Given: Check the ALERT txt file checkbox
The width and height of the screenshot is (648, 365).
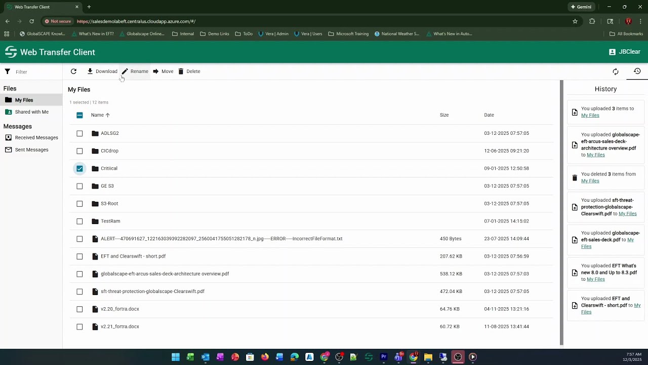Looking at the screenshot, I should pyautogui.click(x=79, y=239).
